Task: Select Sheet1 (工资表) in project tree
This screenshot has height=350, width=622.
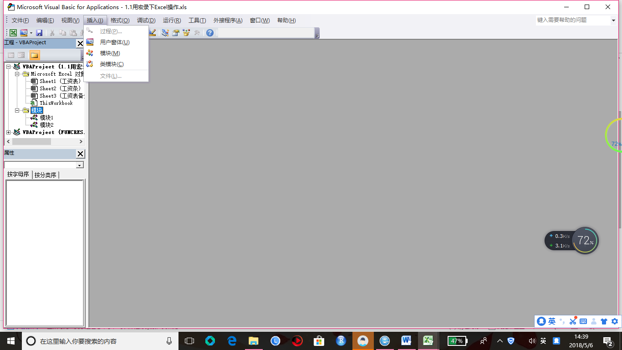Action: tap(60, 81)
